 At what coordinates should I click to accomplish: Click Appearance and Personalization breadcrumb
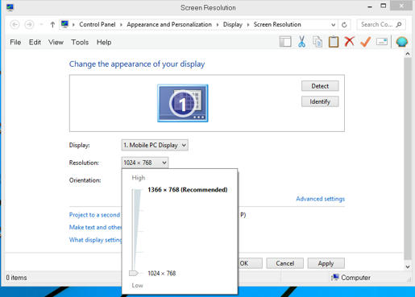click(169, 24)
